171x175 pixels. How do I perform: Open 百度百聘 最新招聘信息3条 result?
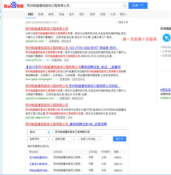coord(66,124)
